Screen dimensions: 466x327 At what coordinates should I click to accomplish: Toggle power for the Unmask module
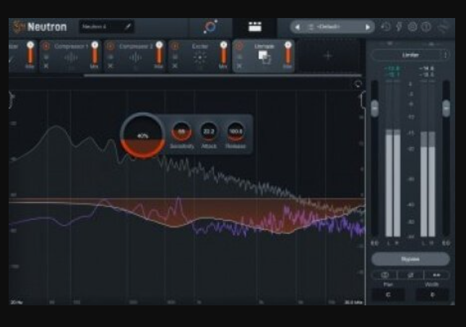(x=239, y=46)
